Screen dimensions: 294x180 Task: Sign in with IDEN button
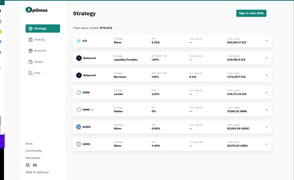tap(251, 13)
